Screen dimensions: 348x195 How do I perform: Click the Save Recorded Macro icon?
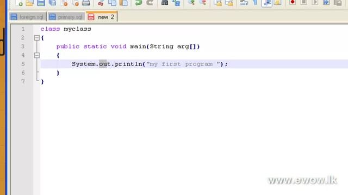[338, 3]
